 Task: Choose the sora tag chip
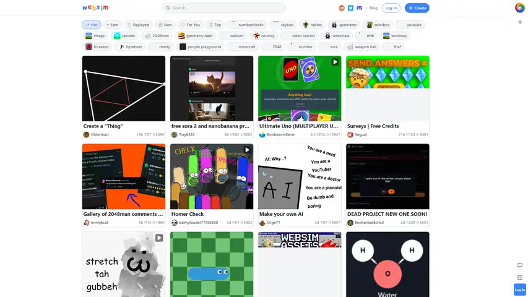[x=330, y=47]
